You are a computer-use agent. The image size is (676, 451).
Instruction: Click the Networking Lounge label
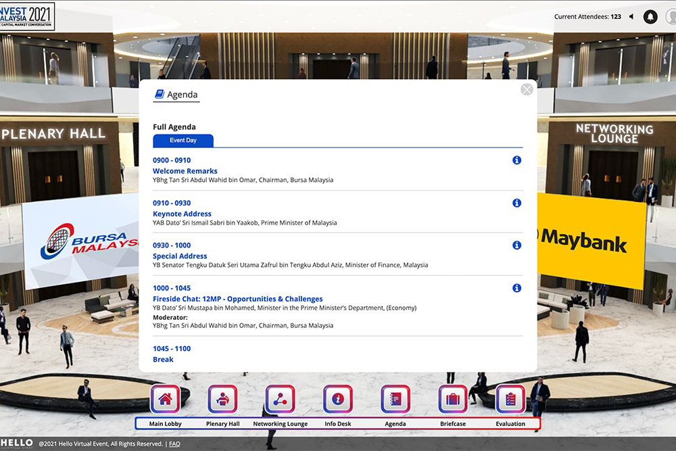pyautogui.click(x=281, y=424)
